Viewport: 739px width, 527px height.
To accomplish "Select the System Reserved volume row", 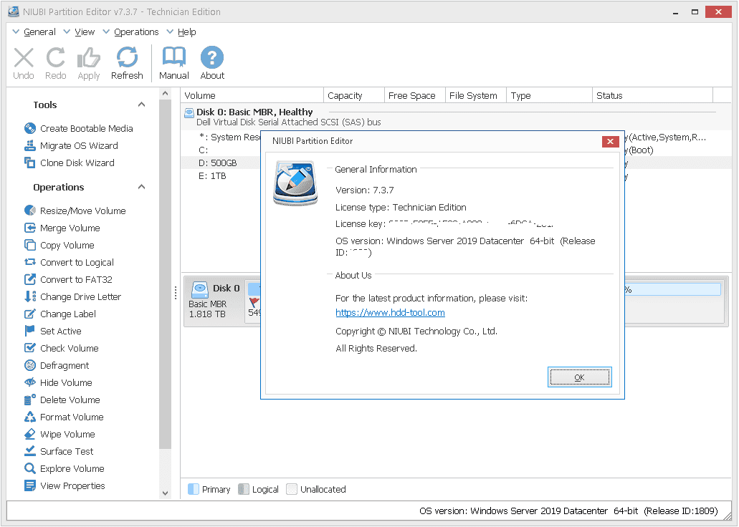I will point(221,137).
